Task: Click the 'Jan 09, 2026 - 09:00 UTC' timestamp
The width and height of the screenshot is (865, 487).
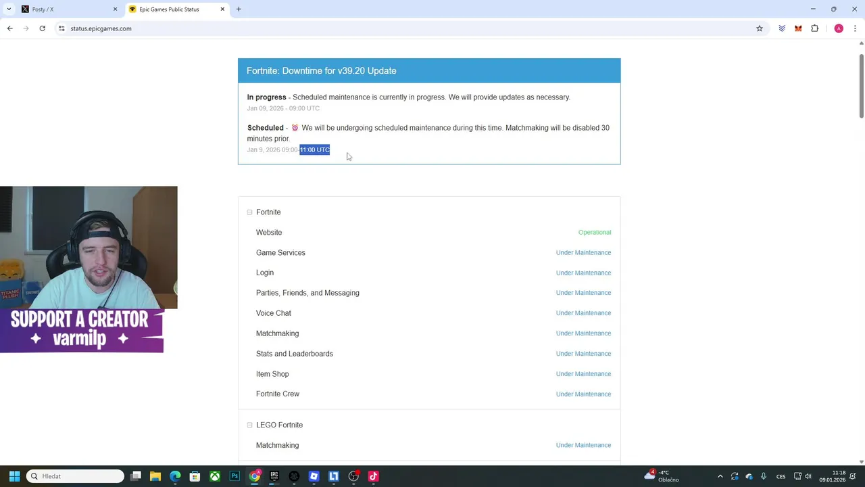Action: 283,108
